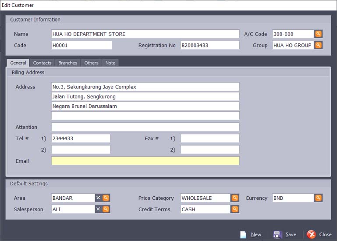Click the Salesperson field showing ALI

coord(73,209)
